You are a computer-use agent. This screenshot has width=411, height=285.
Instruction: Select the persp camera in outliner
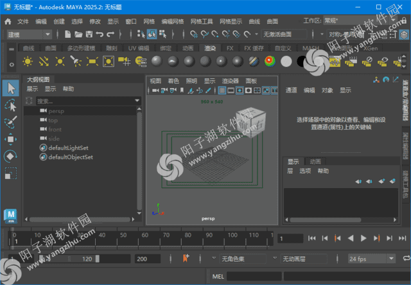point(80,111)
